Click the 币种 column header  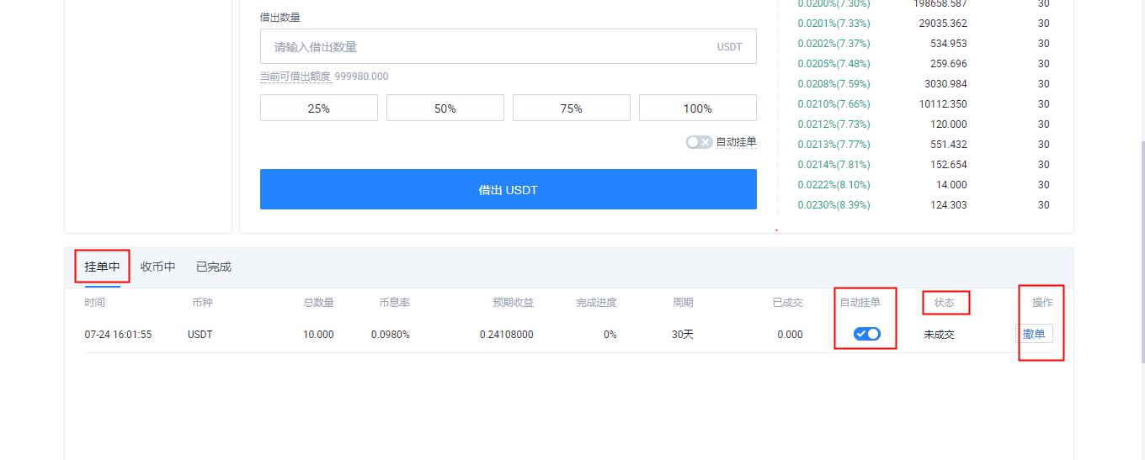pyautogui.click(x=202, y=303)
